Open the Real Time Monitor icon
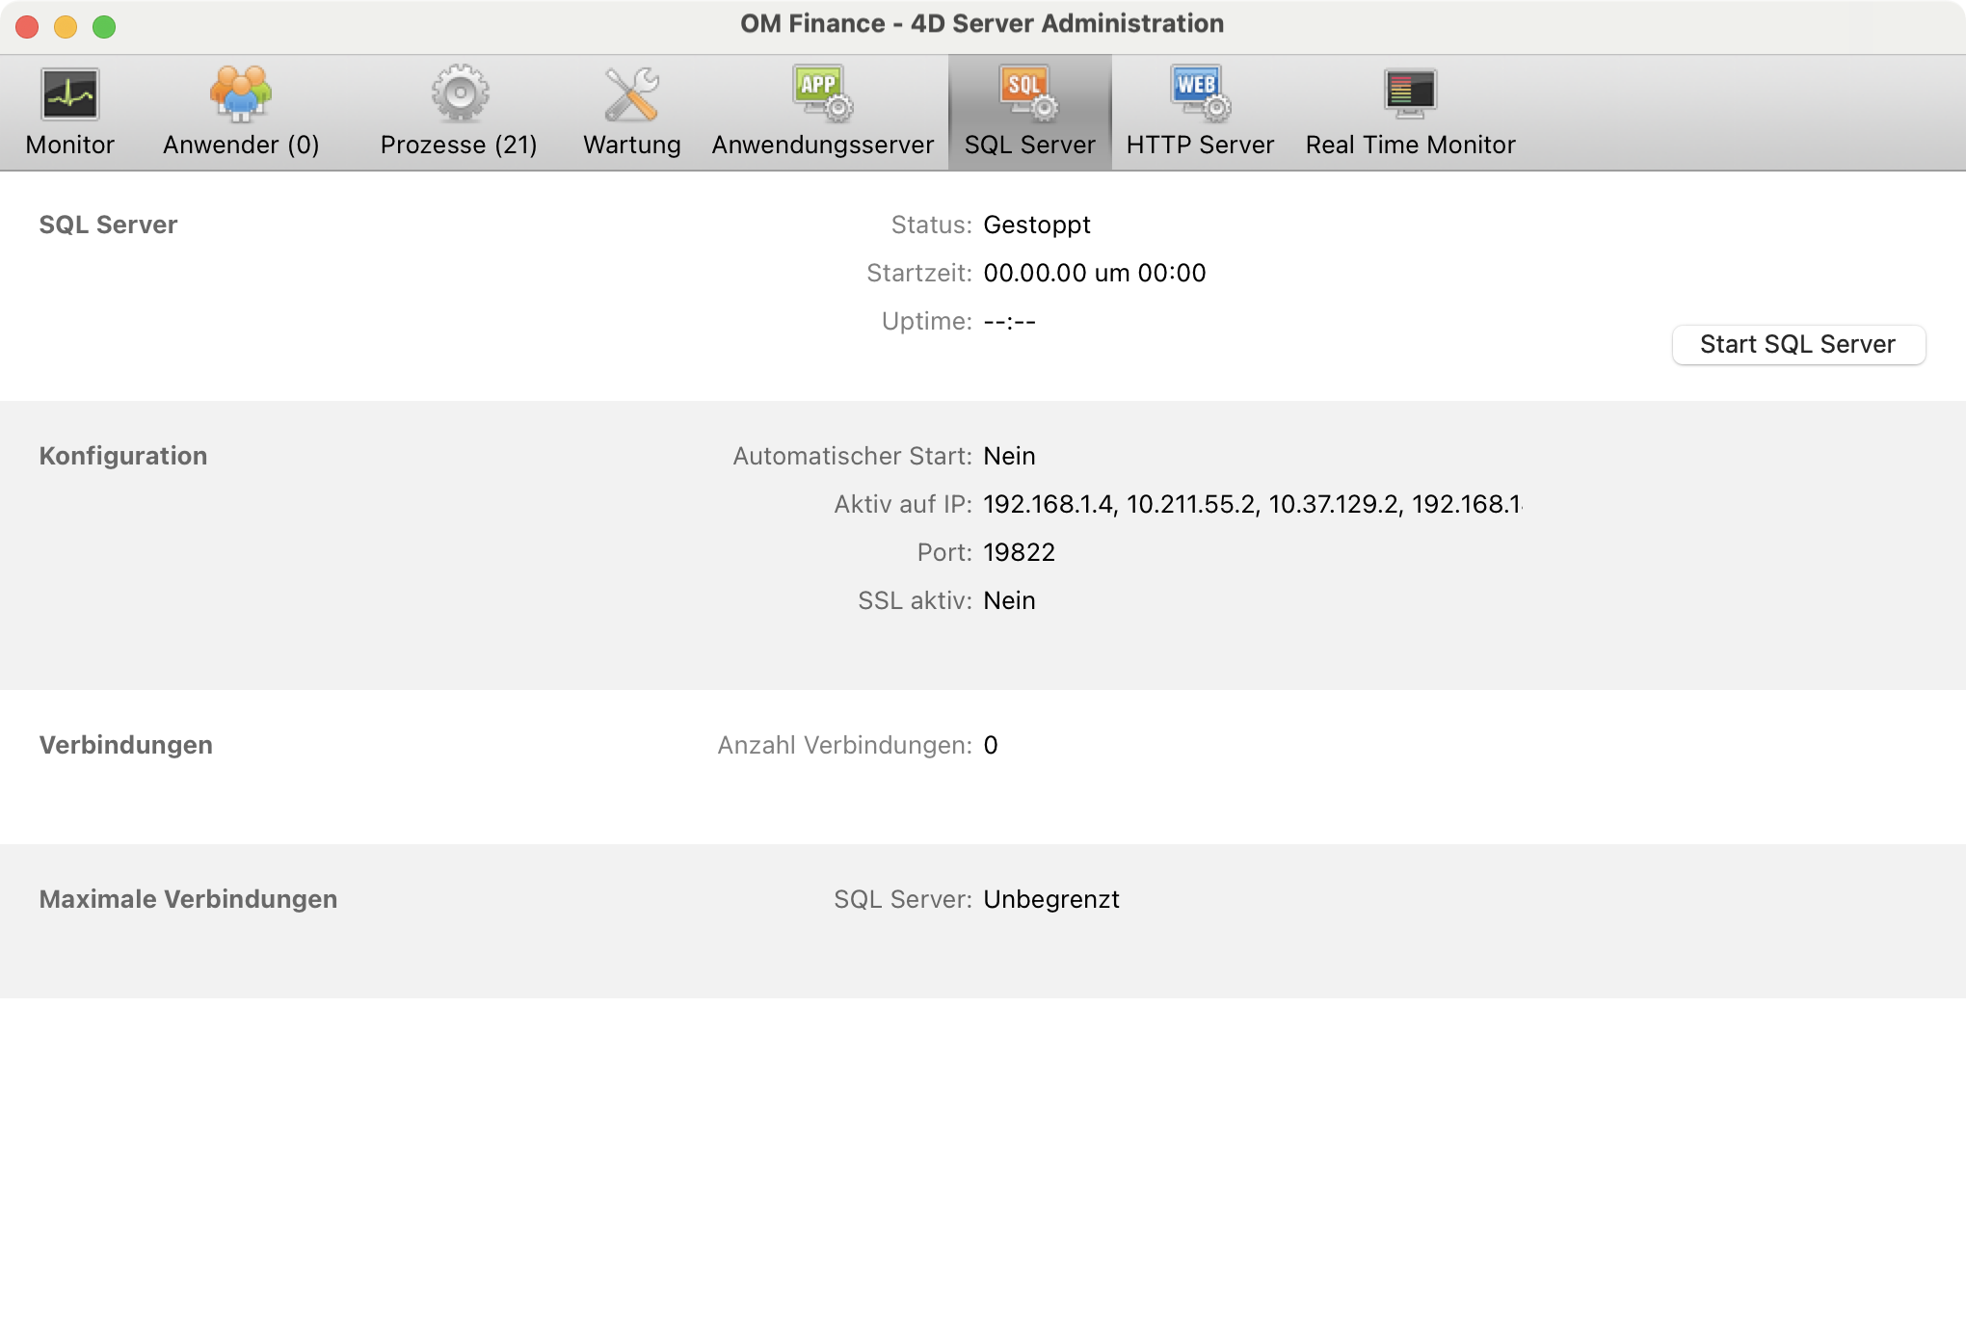1966x1326 pixels. [1410, 93]
